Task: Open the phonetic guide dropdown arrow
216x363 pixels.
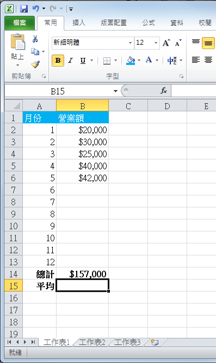Action: (181, 61)
